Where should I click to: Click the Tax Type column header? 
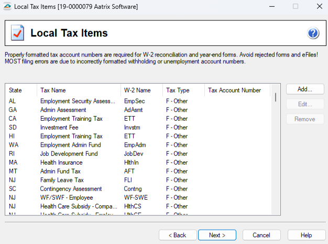click(183, 90)
